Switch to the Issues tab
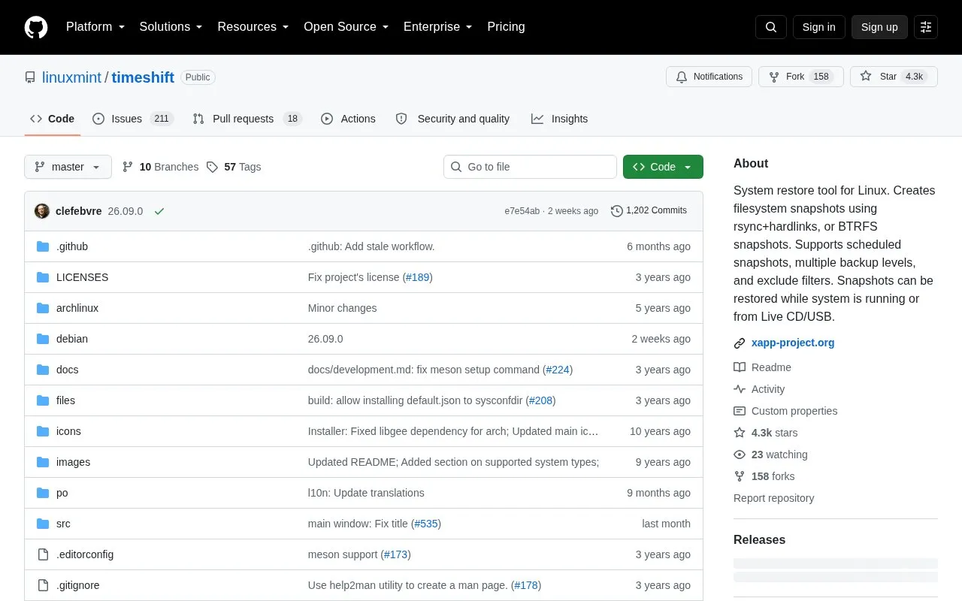 133,119
